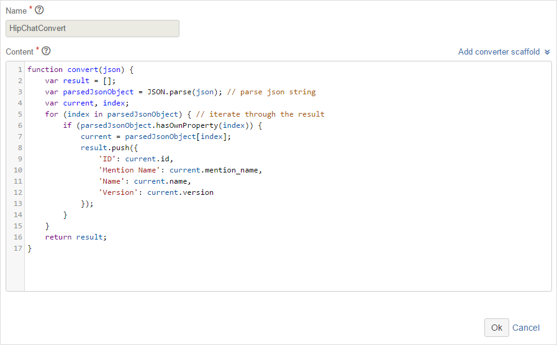The height and width of the screenshot is (345, 557).
Task: Expand the double-chevron next to converter scaffold
Action: click(x=547, y=52)
